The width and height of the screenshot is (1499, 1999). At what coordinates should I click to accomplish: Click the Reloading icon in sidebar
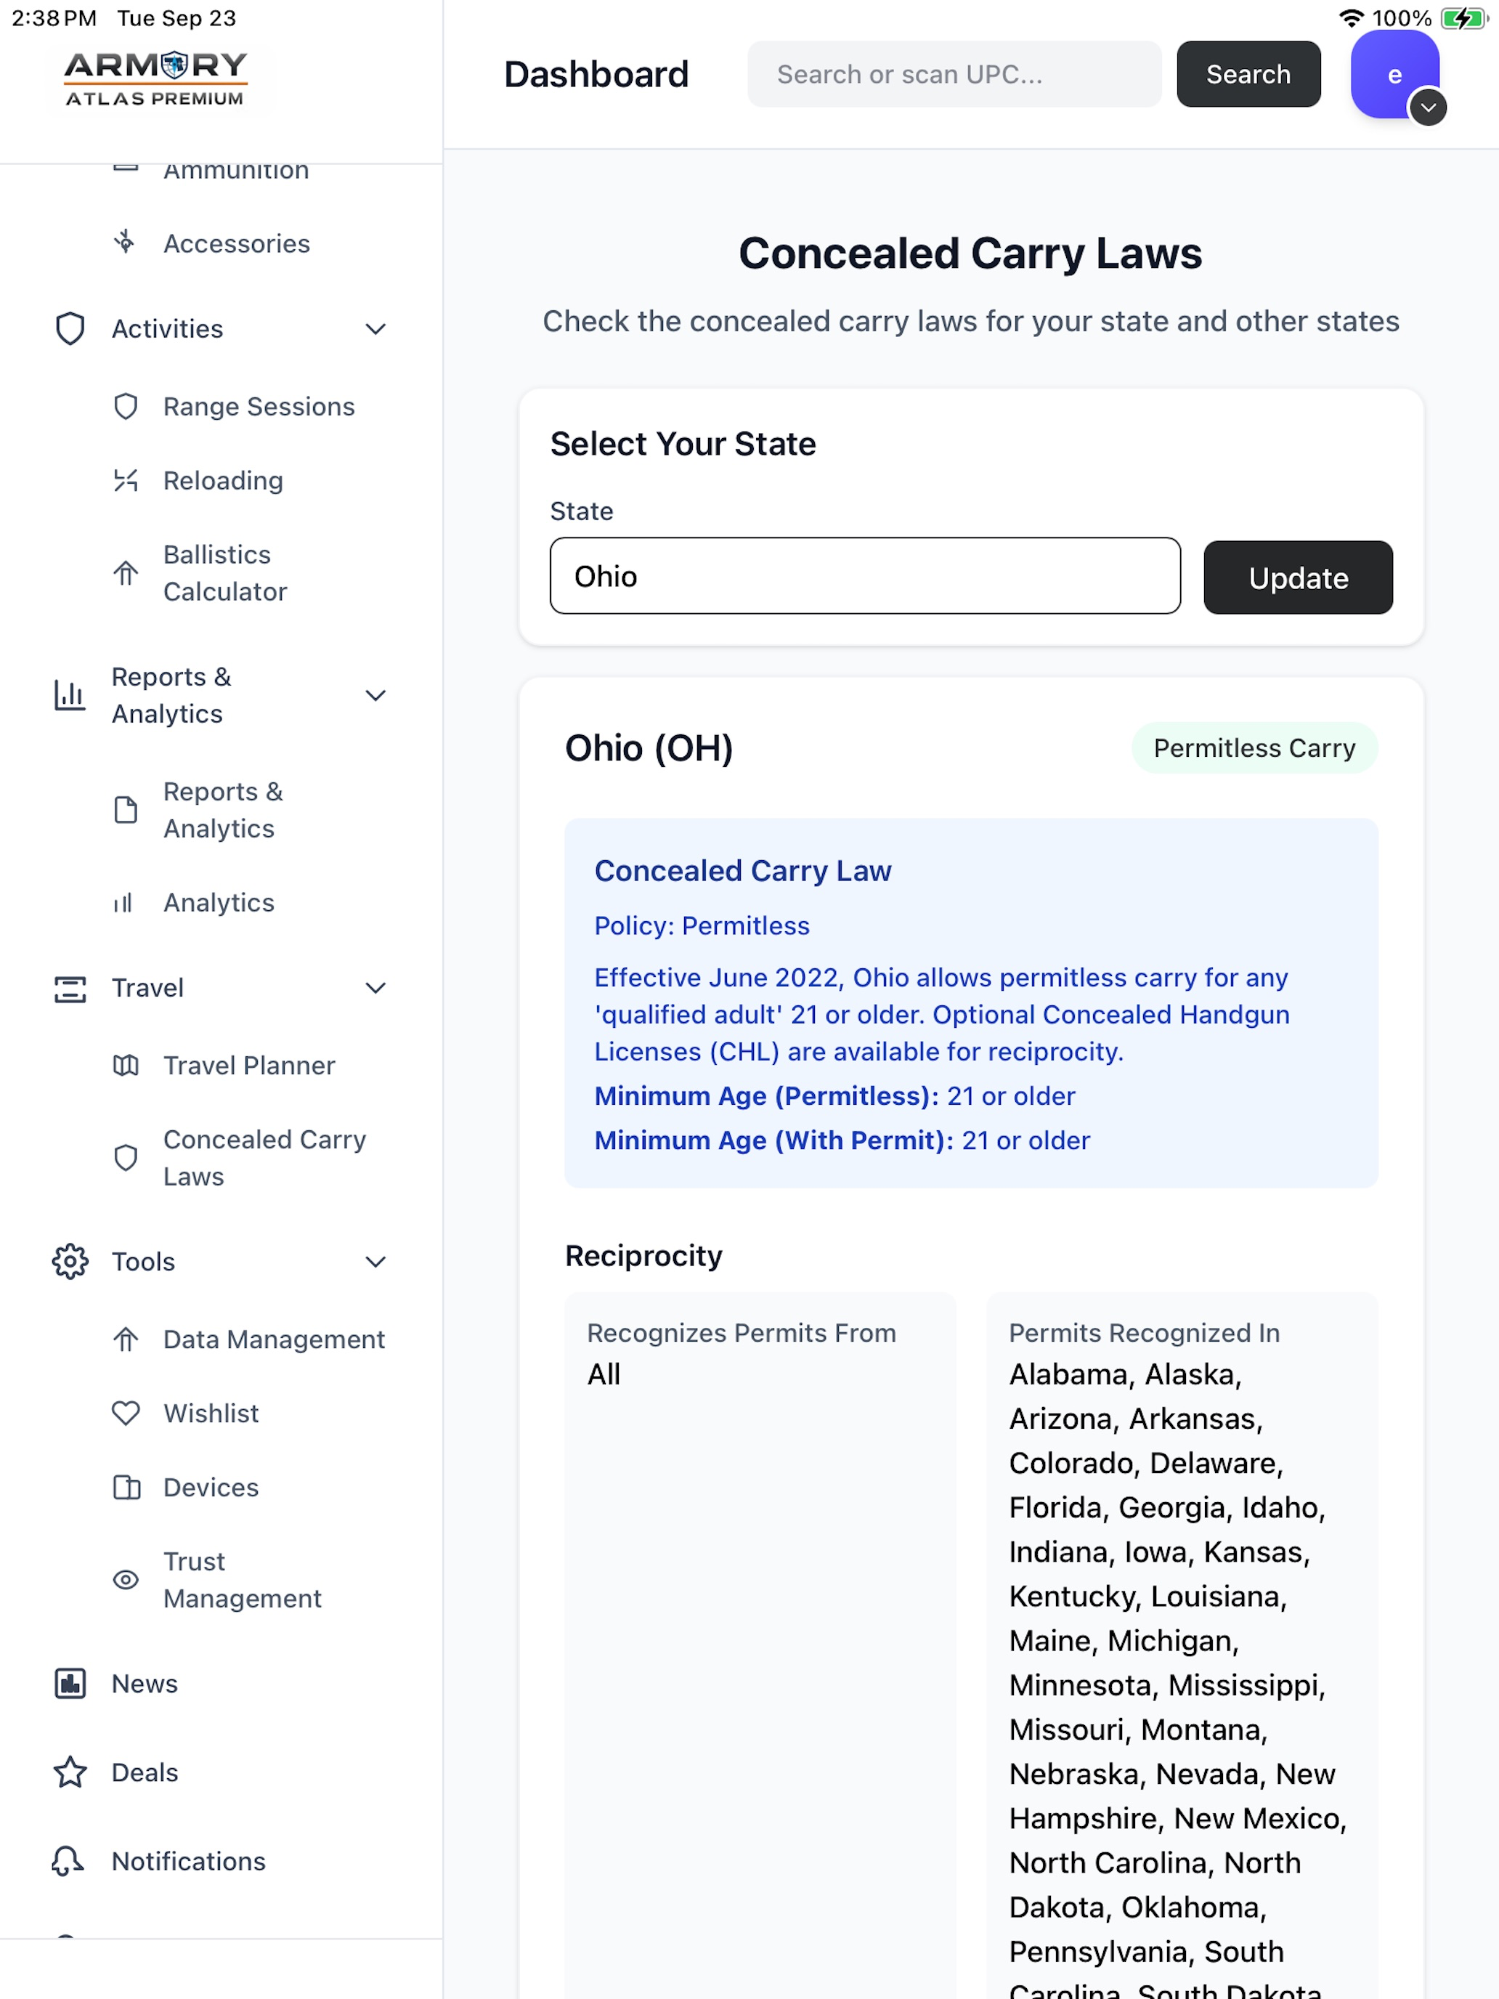pos(126,481)
